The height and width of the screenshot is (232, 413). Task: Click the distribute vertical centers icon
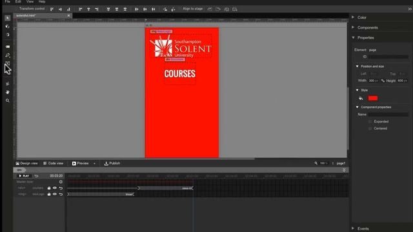117,9
